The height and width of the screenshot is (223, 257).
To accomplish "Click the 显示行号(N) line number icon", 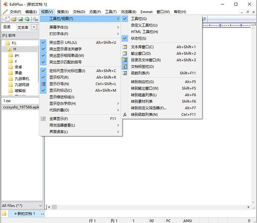I will tap(43, 84).
